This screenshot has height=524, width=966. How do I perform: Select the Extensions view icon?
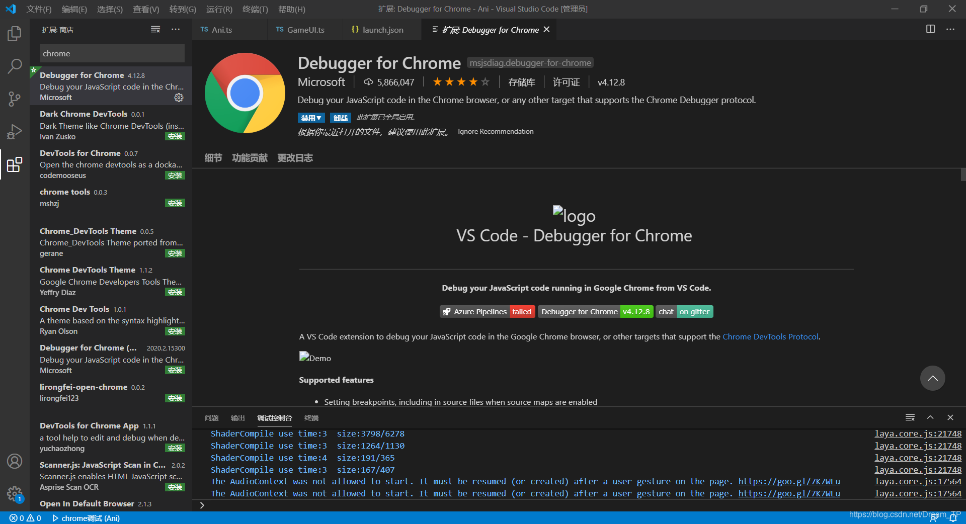click(x=15, y=164)
